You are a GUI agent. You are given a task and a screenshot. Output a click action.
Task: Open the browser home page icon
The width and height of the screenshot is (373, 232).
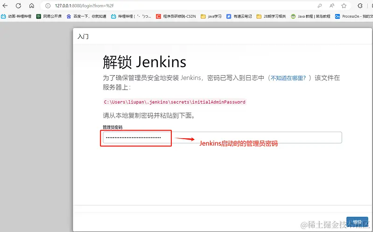click(32, 6)
